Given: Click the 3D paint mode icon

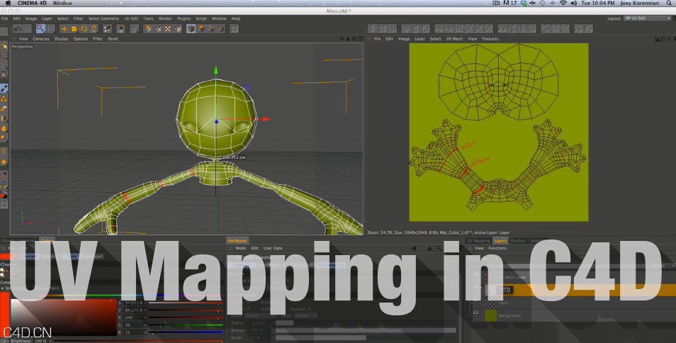Looking at the screenshot, I should click(x=121, y=29).
